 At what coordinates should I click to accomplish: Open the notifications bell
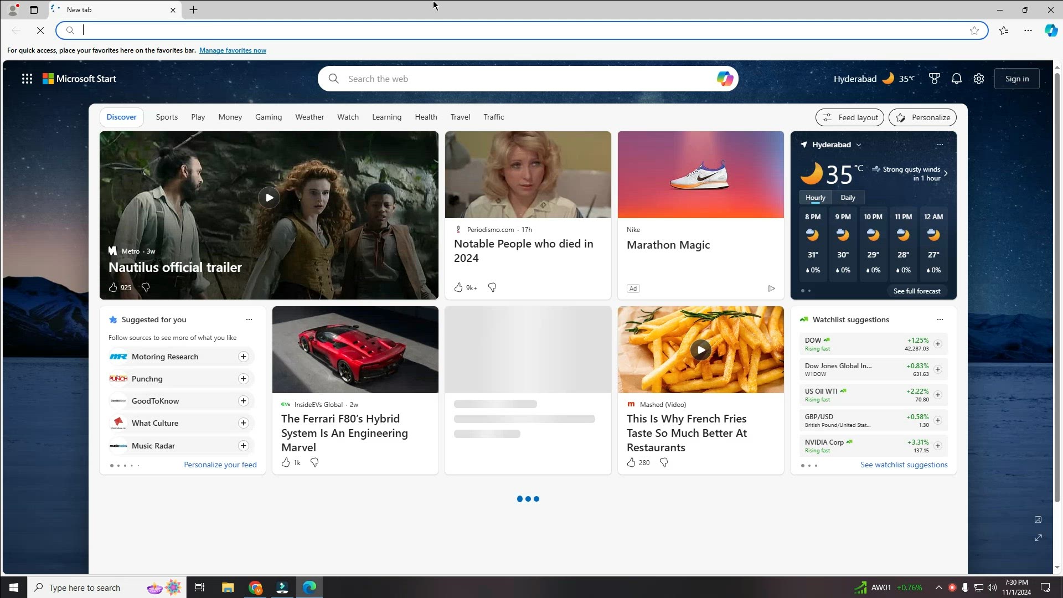[957, 79]
